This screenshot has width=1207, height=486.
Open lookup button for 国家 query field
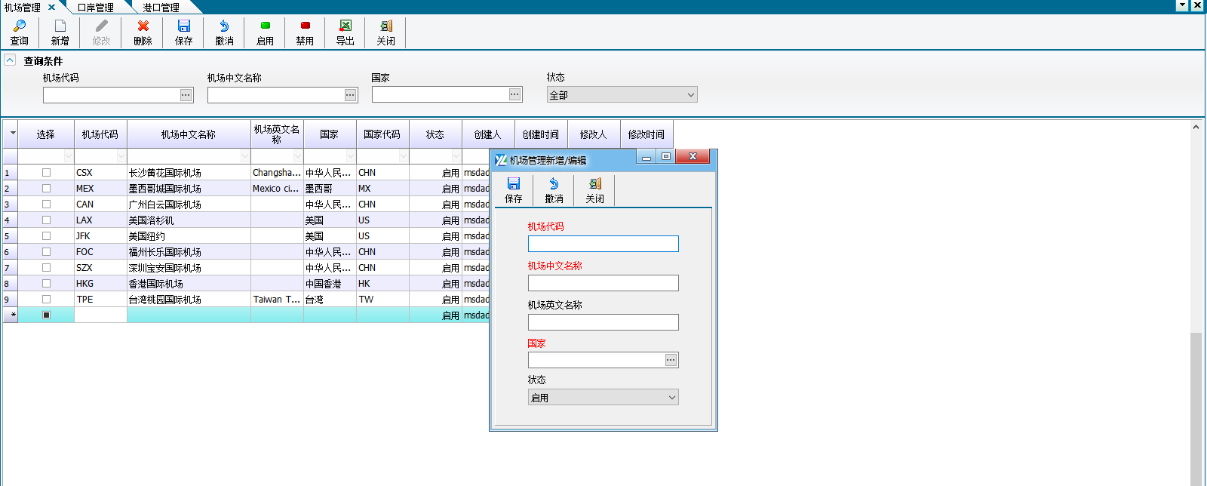(x=514, y=95)
